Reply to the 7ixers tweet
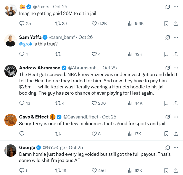Screen dimensions: 183x175 click(22, 24)
